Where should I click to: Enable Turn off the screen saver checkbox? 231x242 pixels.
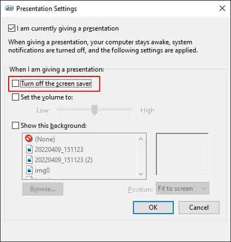click(16, 83)
